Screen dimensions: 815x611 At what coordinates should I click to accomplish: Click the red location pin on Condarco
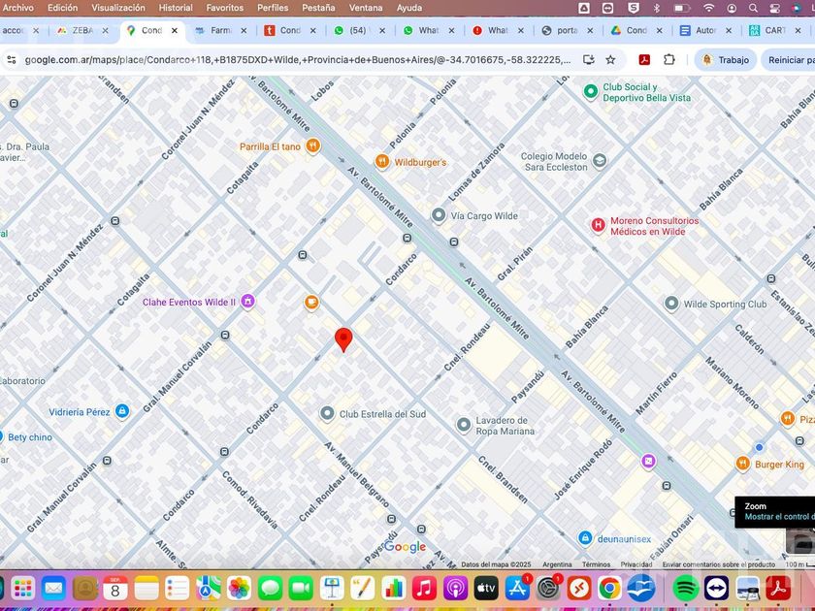tap(342, 339)
